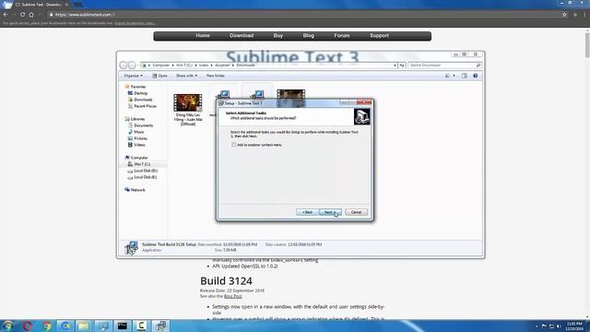Image resolution: width=590 pixels, height=332 pixels.
Task: Toggle the Explorer preview pane icon
Action: [465, 76]
